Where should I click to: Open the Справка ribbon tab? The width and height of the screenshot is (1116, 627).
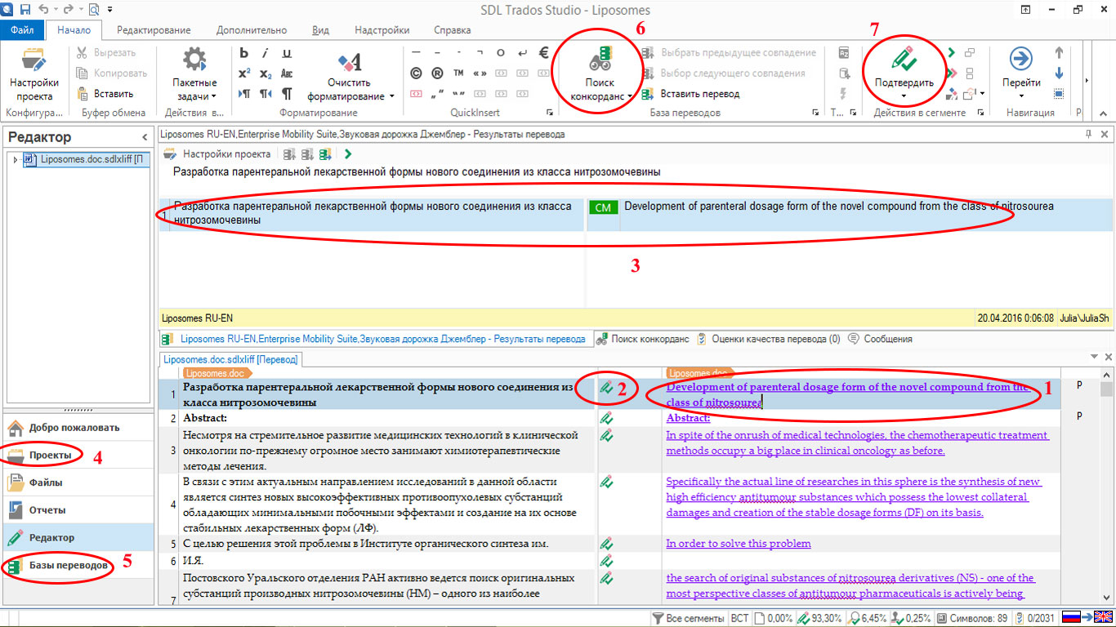tap(452, 30)
